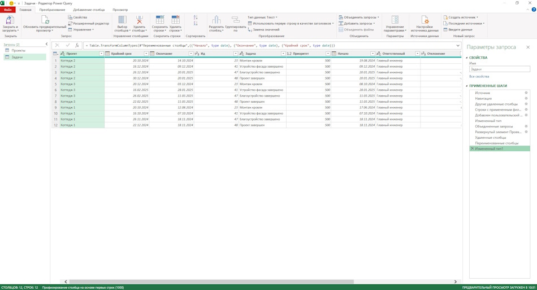Delete the Измененный тип1 step
The width and height of the screenshot is (537, 290).
472,149
